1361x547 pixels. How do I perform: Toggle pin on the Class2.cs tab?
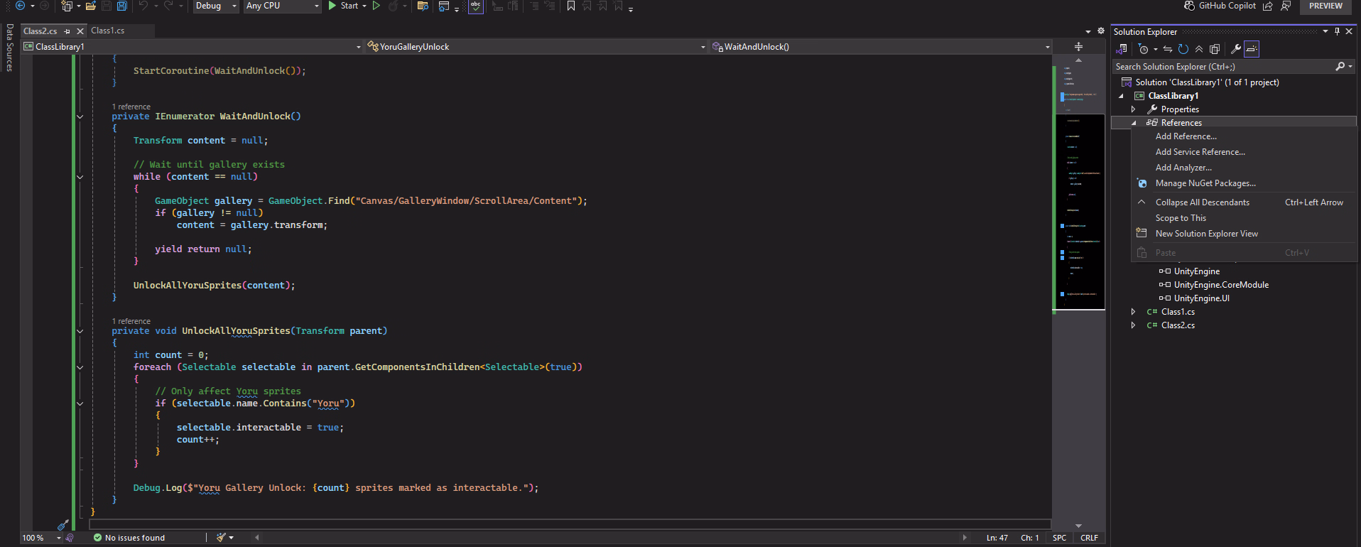[67, 31]
